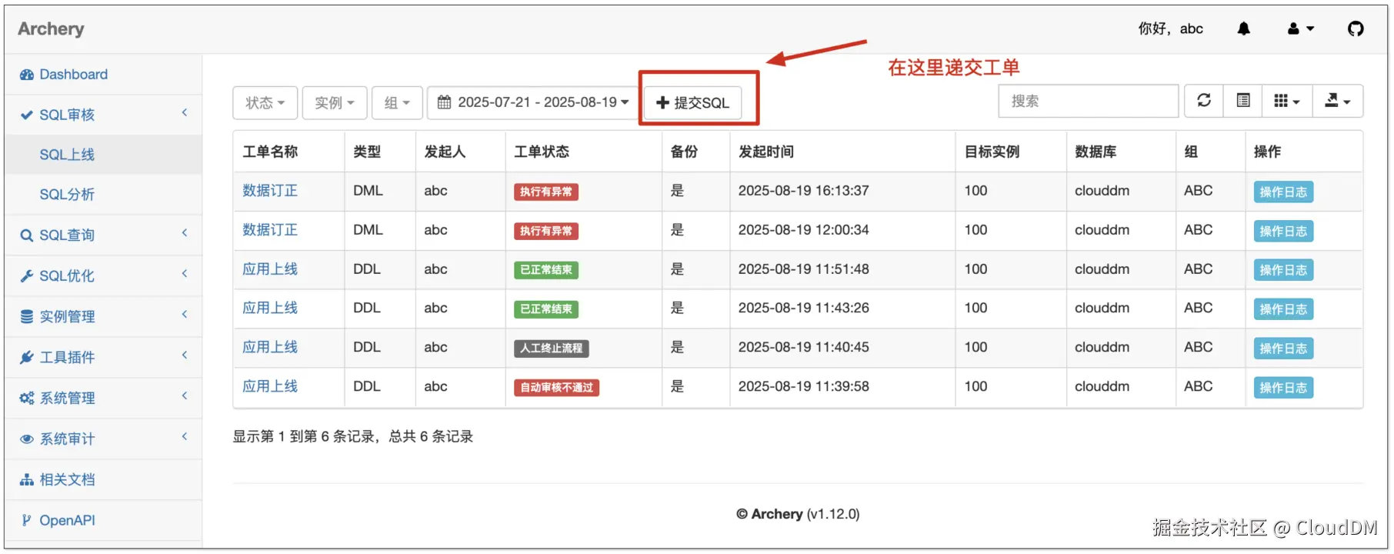Viewport: 1394px width, 554px height.
Task: Open 数据订正 work order from 16:13:37
Action: (270, 191)
